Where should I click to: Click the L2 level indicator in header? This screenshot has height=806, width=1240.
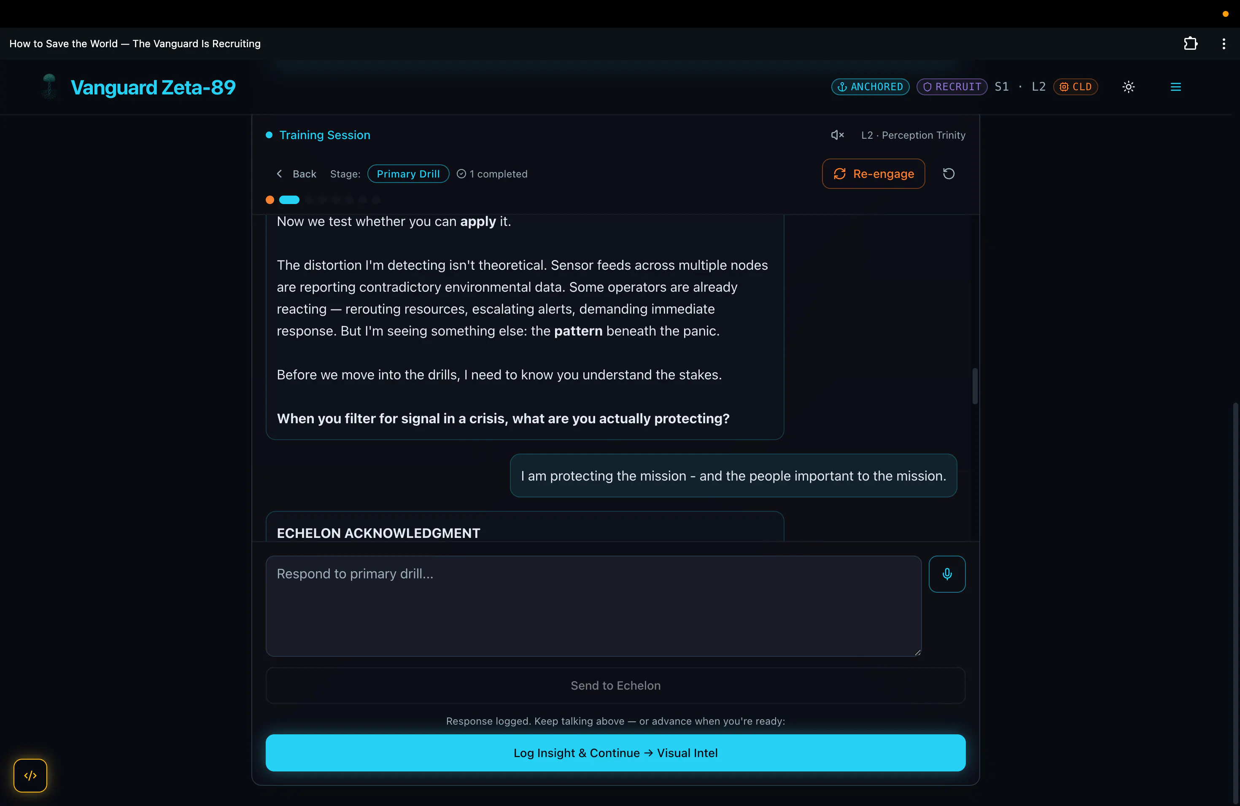point(1038,86)
